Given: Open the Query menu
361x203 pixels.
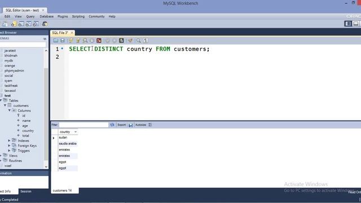Looking at the screenshot, I should tap(30, 16).
